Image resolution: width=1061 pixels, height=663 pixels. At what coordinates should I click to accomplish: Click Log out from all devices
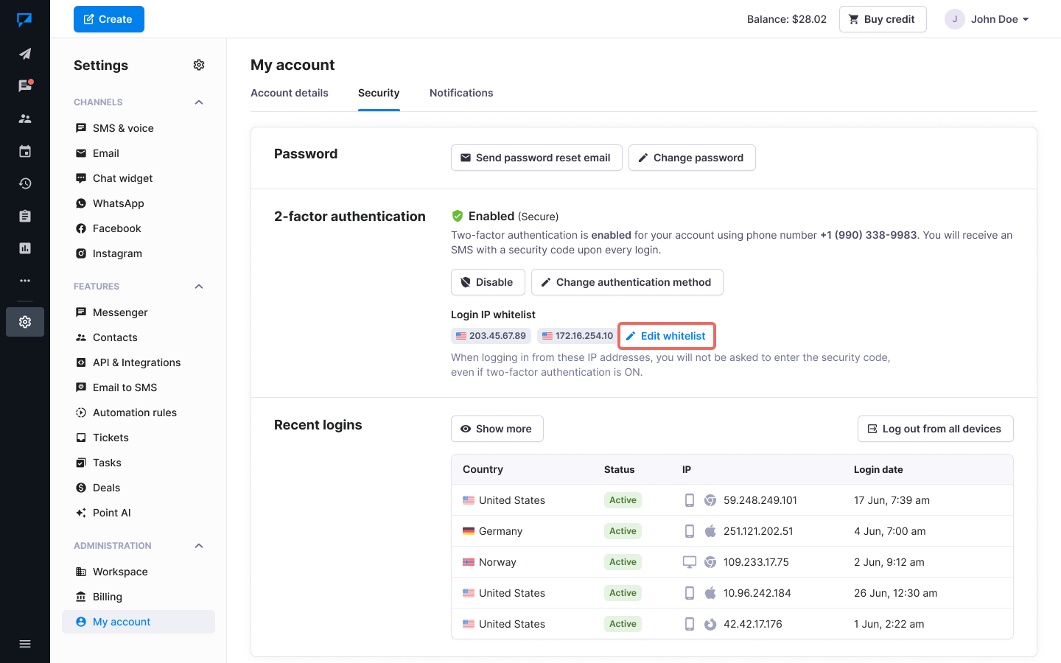click(x=935, y=429)
